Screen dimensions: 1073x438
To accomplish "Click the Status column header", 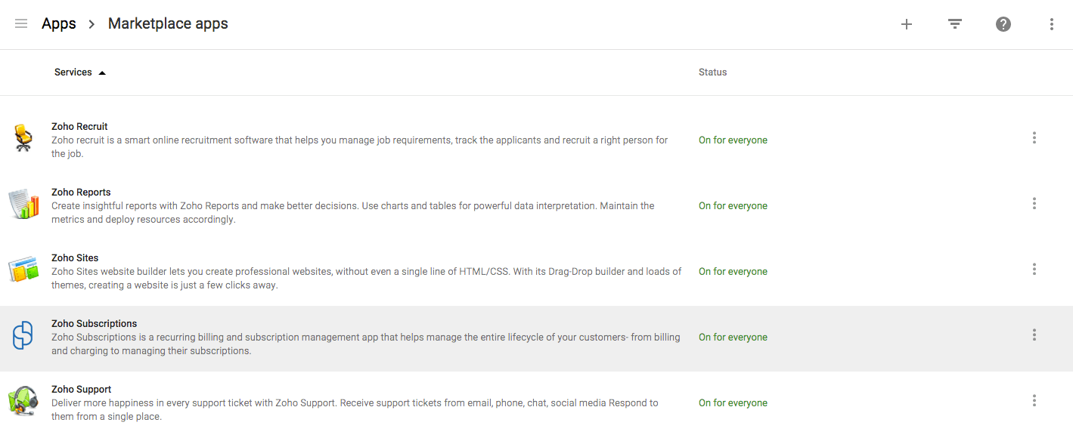I will 712,72.
